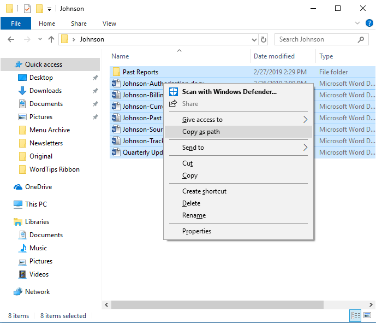Open the Properties quick access toolbar icon
This screenshot has width=376, height=323.
27,9
